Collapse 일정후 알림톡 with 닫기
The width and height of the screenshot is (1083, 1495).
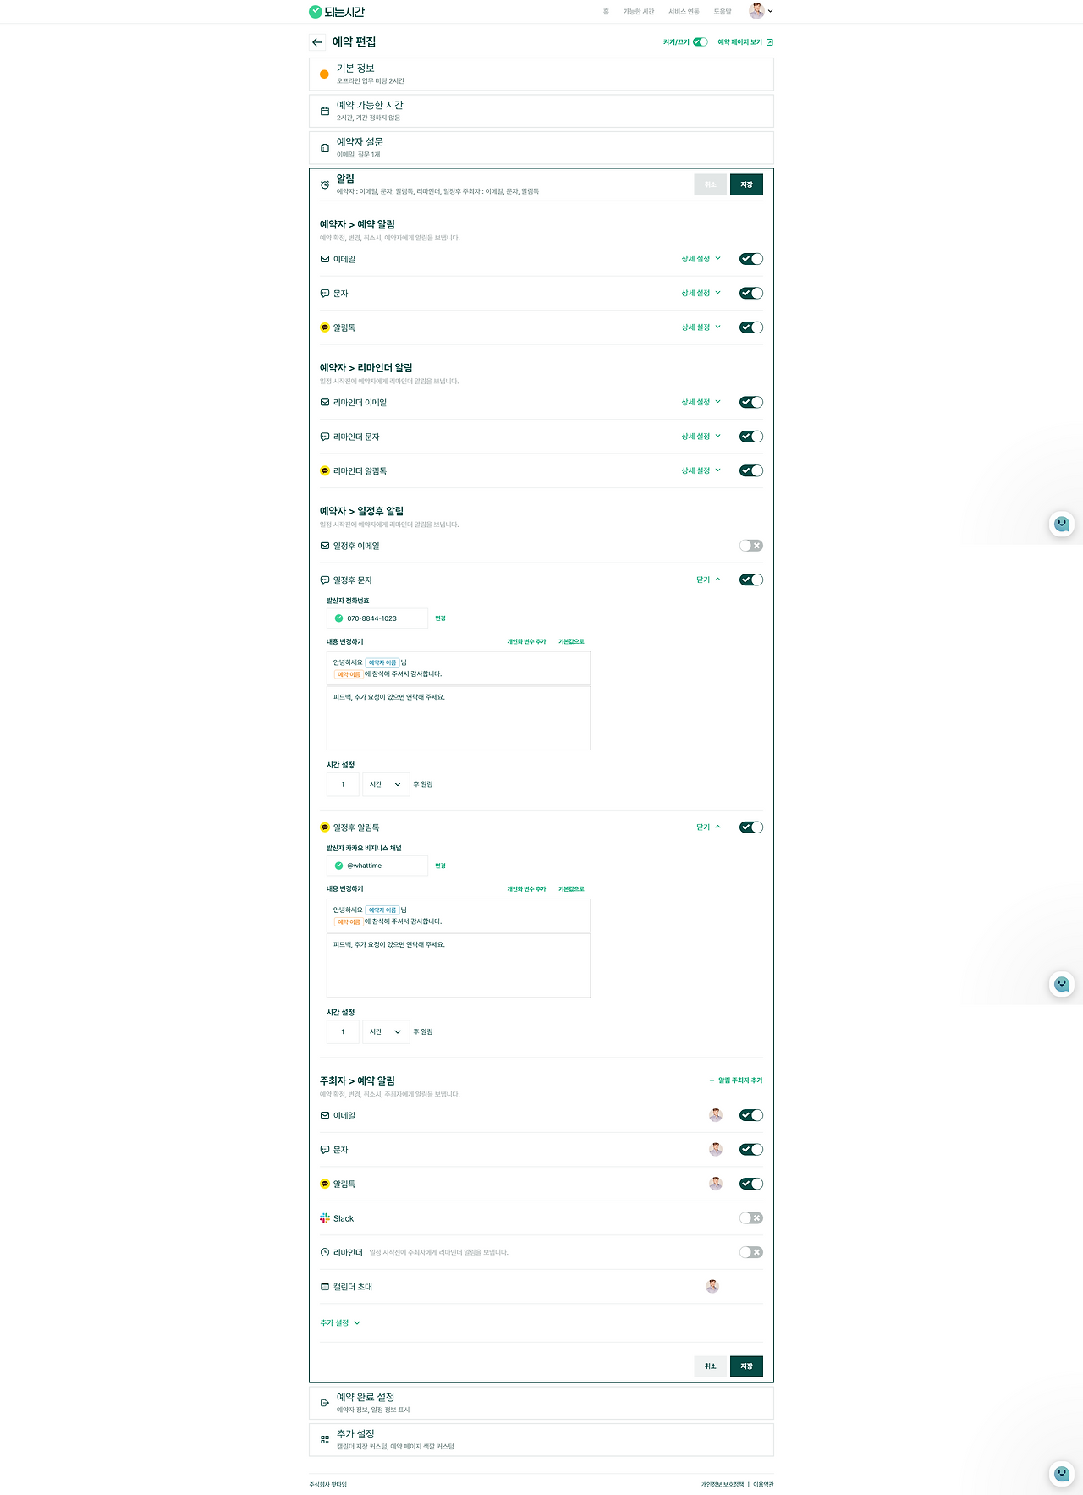(708, 827)
